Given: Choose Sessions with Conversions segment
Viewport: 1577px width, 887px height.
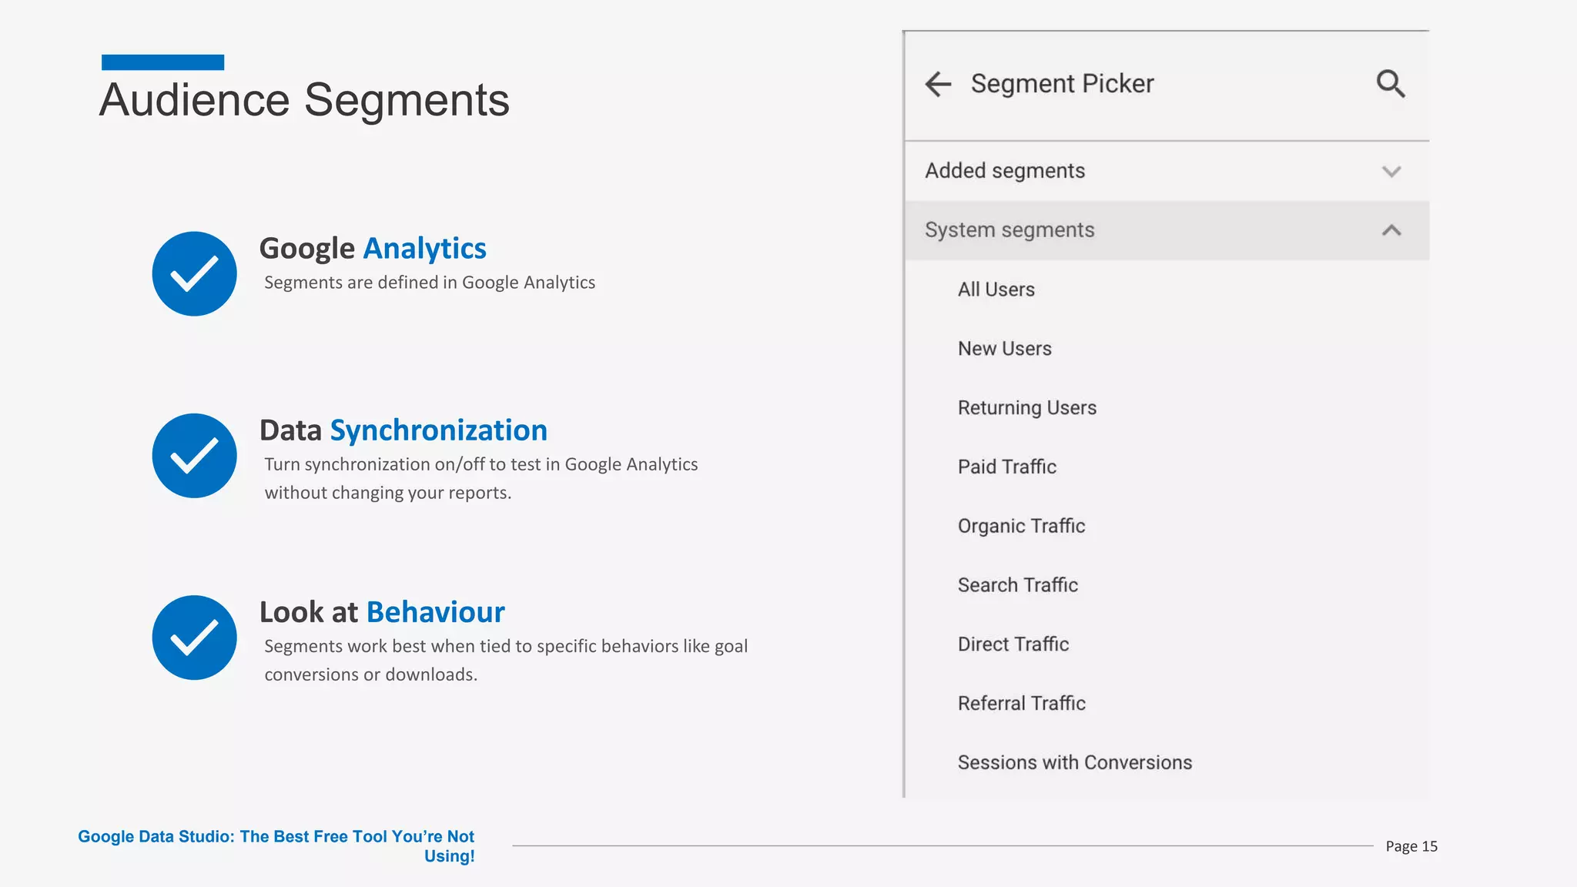Looking at the screenshot, I should pyautogui.click(x=1075, y=762).
